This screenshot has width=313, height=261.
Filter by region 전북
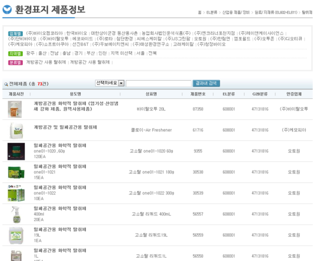(153, 53)
